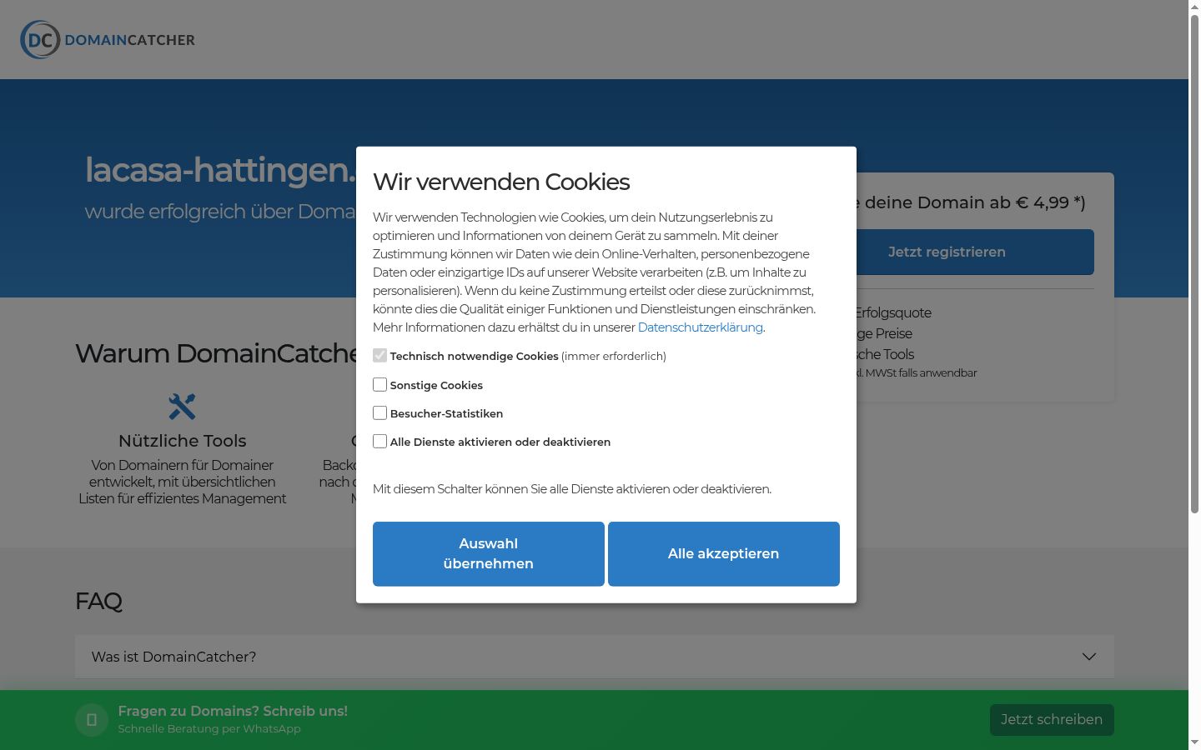Click the Jetzt registrieren button
The image size is (1201, 750).
tap(975, 252)
